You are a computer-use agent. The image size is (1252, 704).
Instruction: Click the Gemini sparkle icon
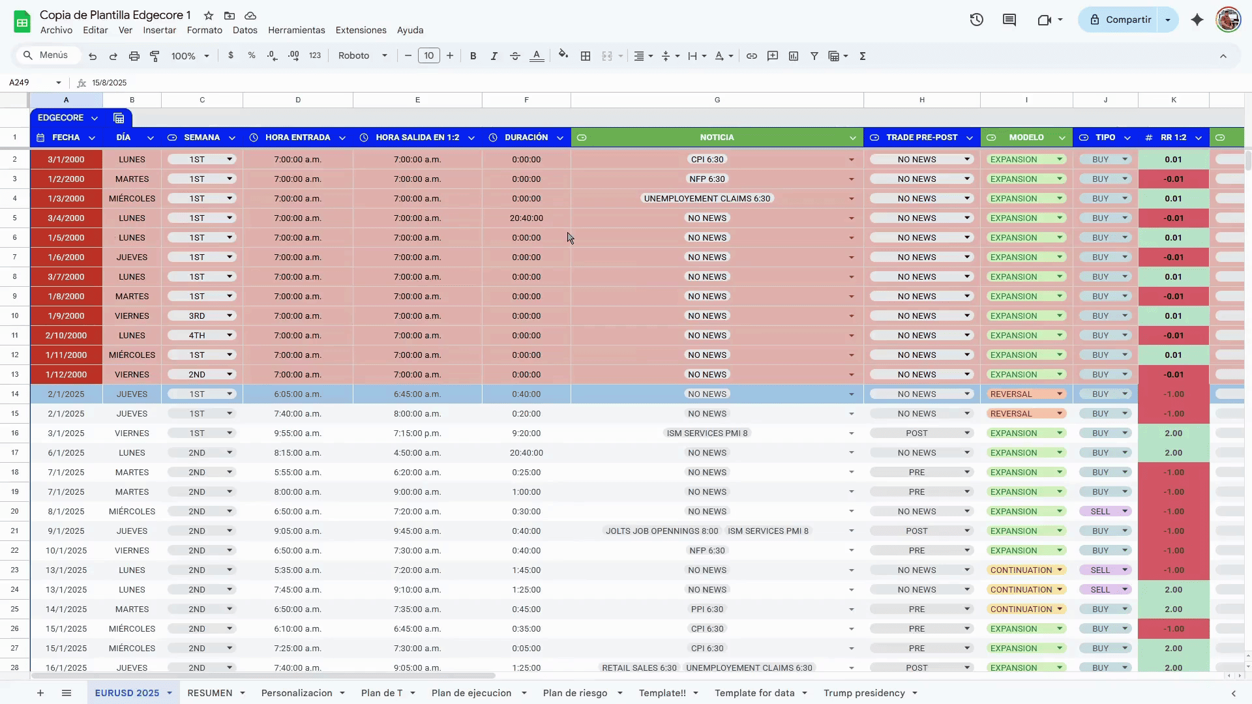tap(1197, 20)
